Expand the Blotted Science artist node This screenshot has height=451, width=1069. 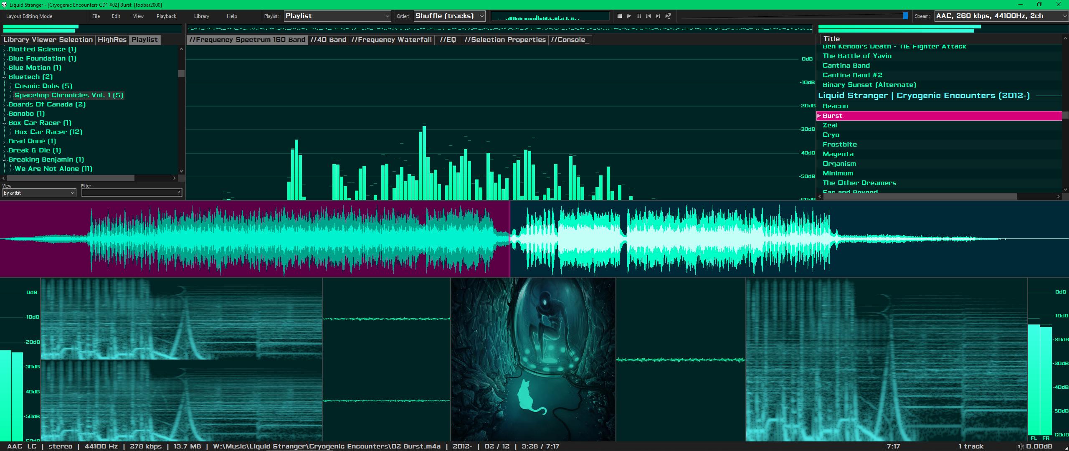(5, 50)
